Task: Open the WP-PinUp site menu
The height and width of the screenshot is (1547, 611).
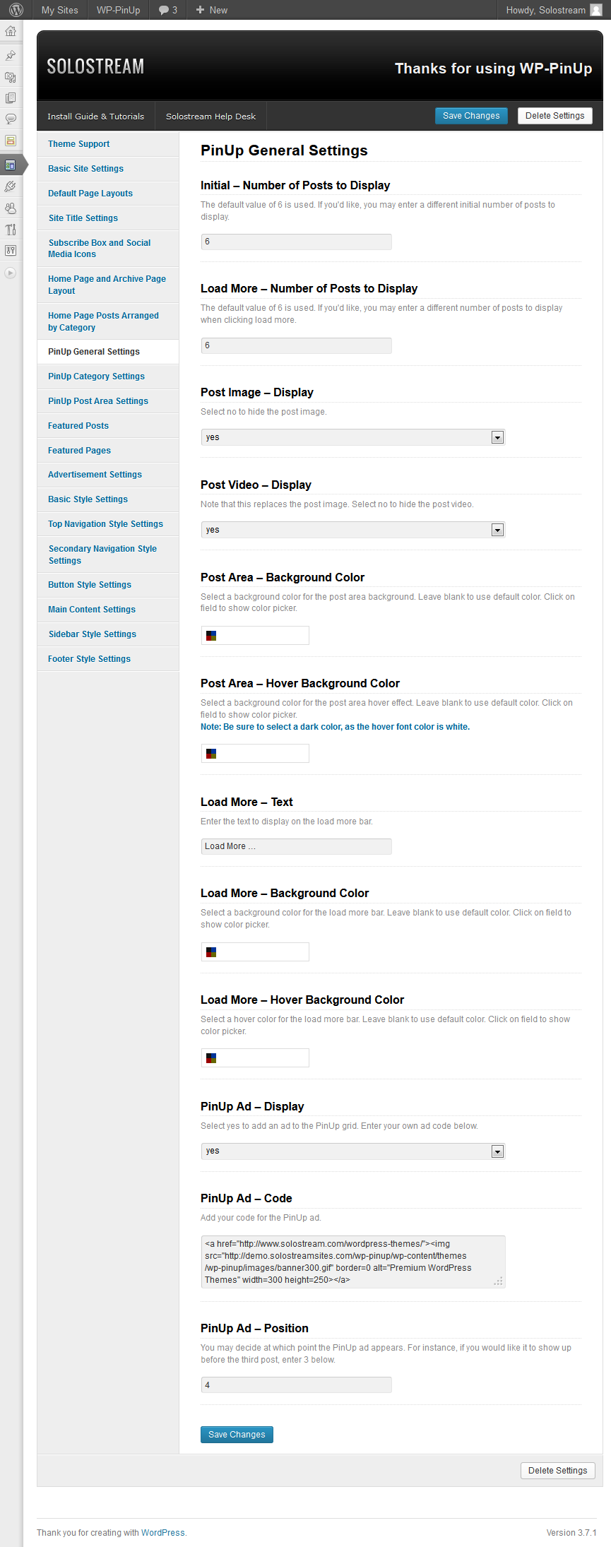Action: tap(119, 10)
